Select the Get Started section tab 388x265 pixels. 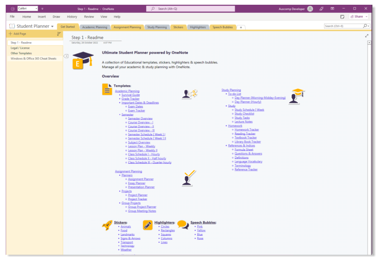click(68, 26)
